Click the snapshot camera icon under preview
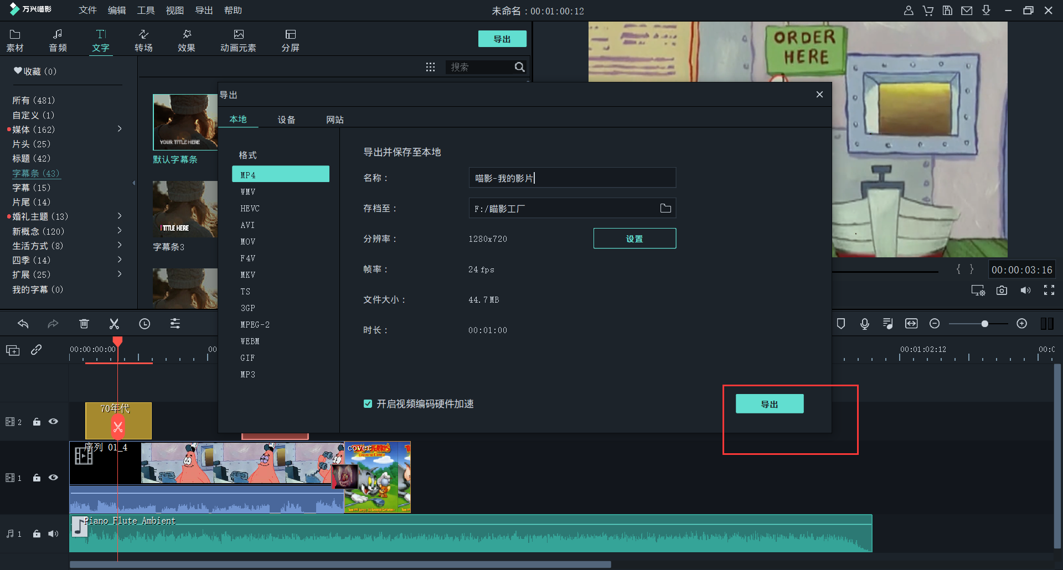The image size is (1063, 570). [x=1002, y=291]
